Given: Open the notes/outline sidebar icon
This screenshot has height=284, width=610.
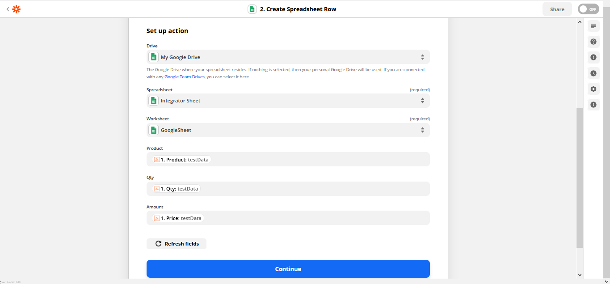Looking at the screenshot, I should click(593, 26).
